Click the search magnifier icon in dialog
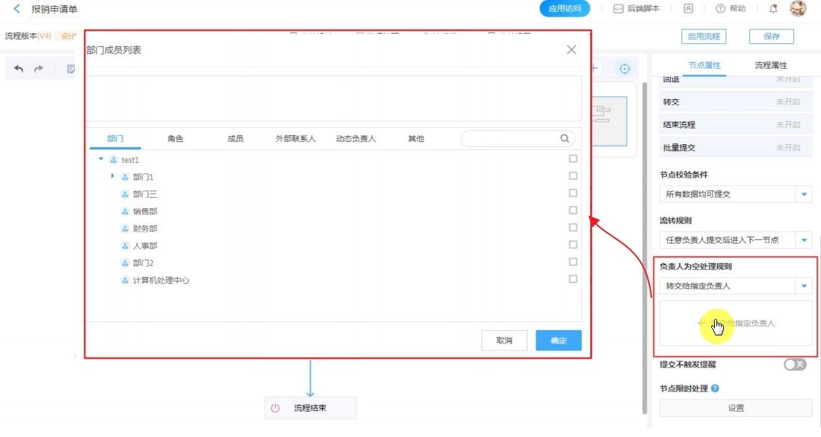821x437 pixels. pos(565,138)
